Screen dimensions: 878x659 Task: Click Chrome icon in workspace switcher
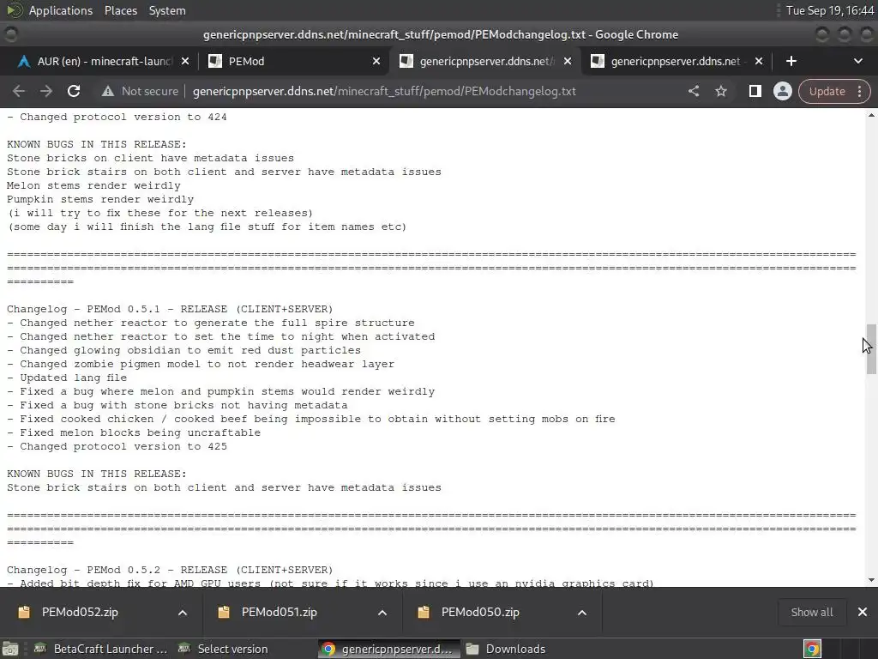812,649
